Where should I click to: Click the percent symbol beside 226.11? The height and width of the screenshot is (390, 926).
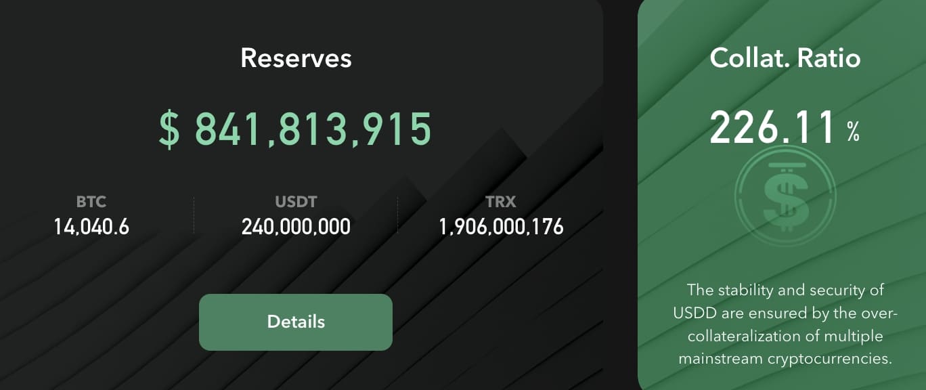click(x=853, y=133)
